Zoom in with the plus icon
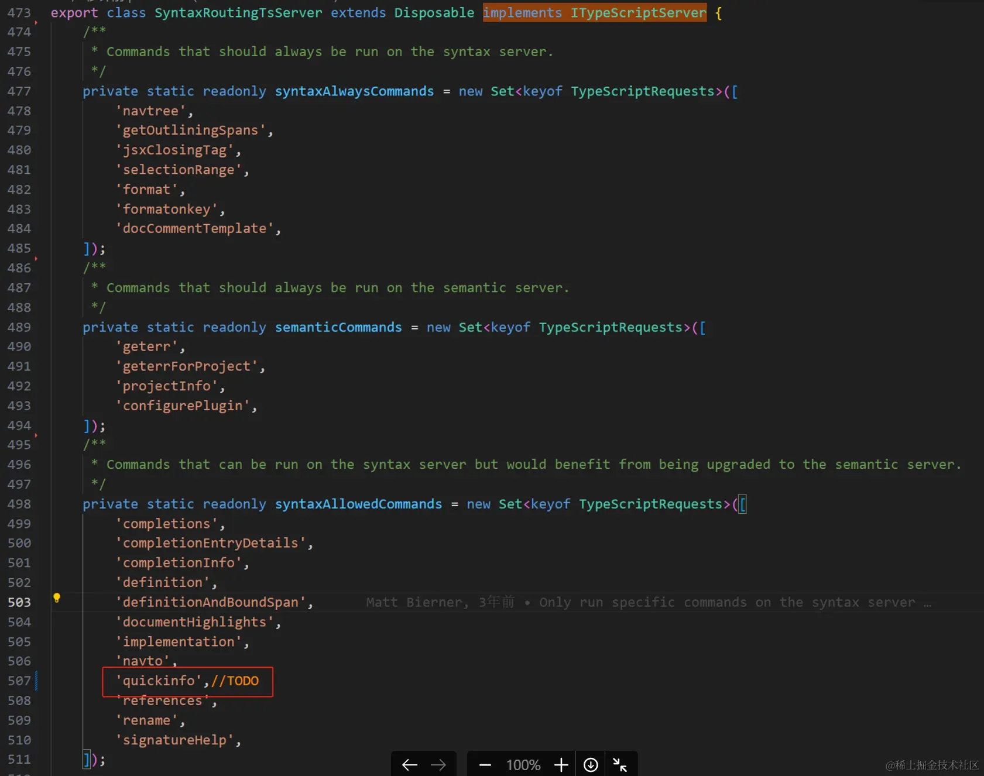Image resolution: width=984 pixels, height=776 pixels. coord(561,764)
